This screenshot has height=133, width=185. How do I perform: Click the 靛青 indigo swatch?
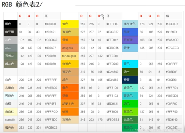tap(130, 80)
